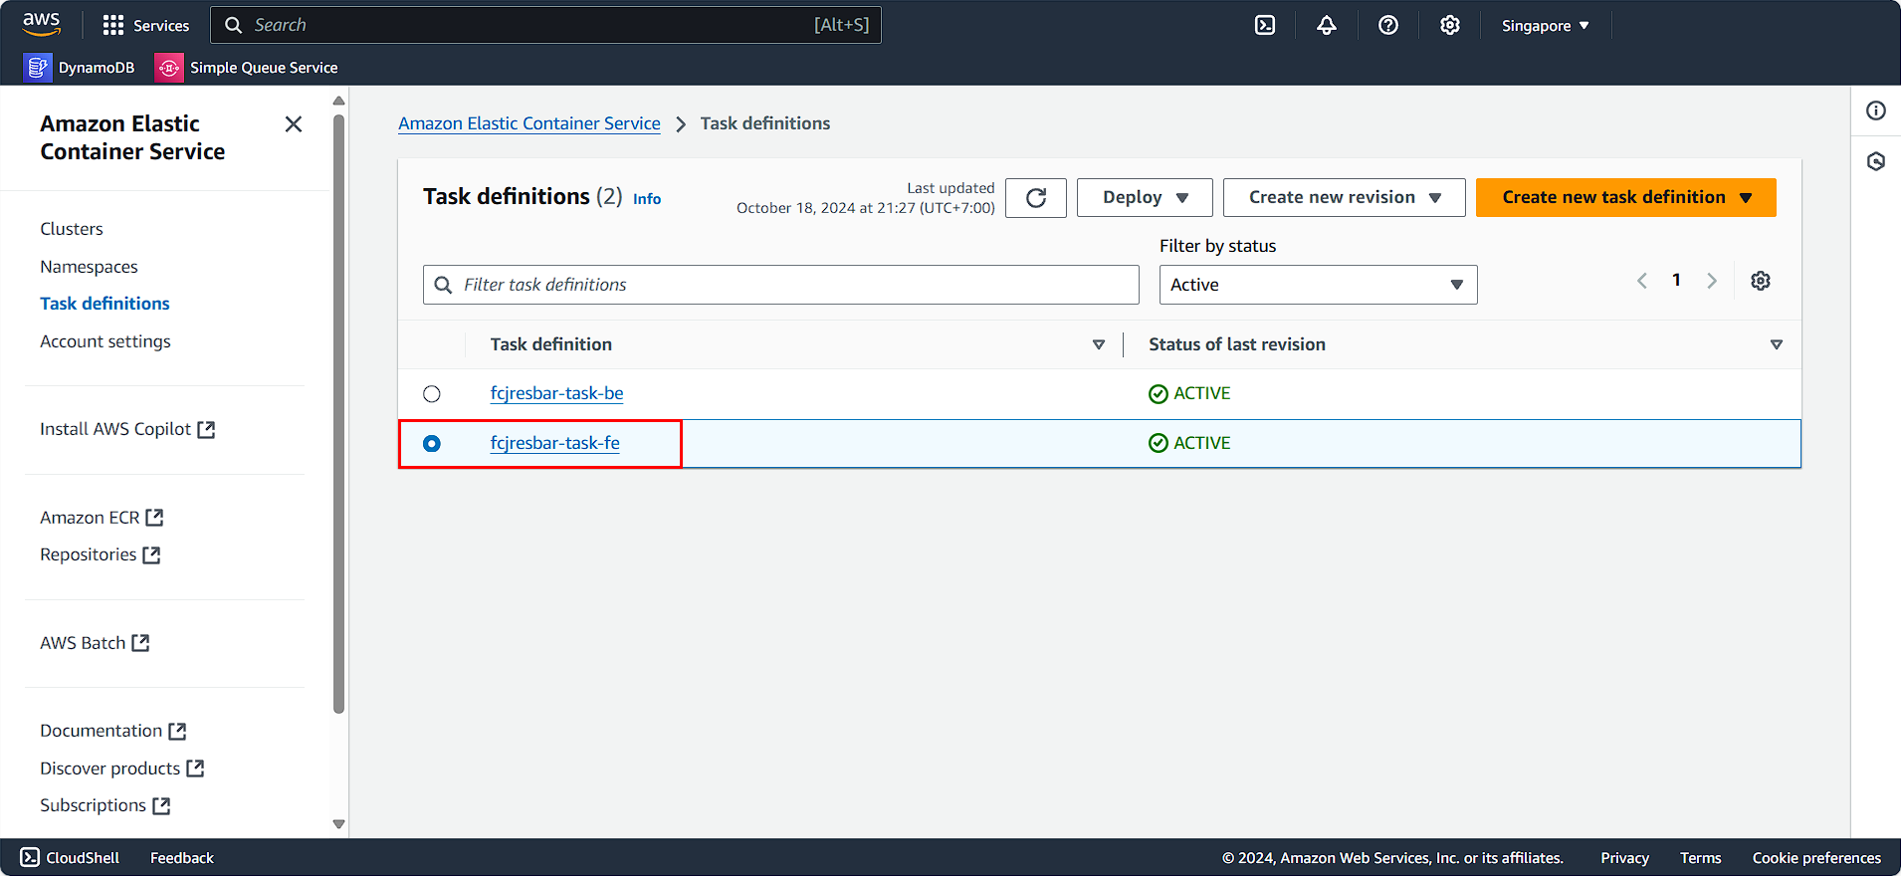Viewport: 1901px width, 876px height.
Task: Open the Filter by status Active dropdown
Action: (x=1318, y=285)
